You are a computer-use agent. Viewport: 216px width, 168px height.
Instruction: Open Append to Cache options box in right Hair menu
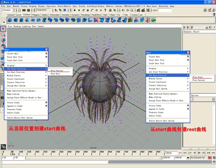pos(188,109)
